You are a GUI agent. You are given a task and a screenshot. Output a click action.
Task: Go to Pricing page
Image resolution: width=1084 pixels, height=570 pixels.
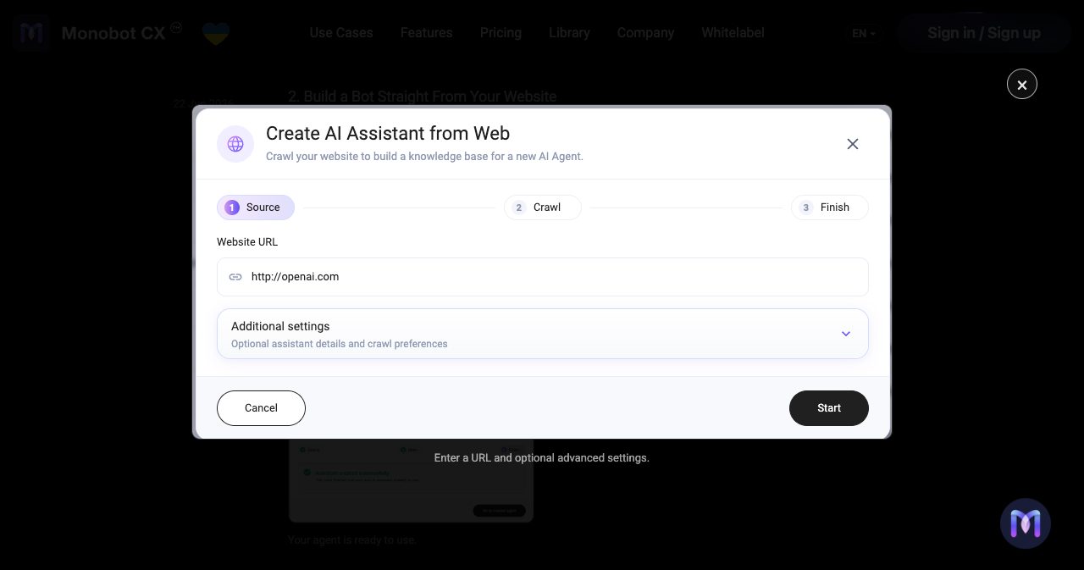click(501, 33)
